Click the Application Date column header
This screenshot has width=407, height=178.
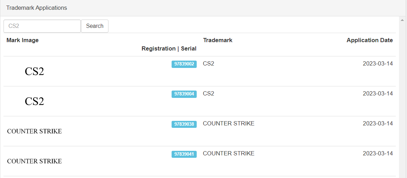(x=370, y=40)
